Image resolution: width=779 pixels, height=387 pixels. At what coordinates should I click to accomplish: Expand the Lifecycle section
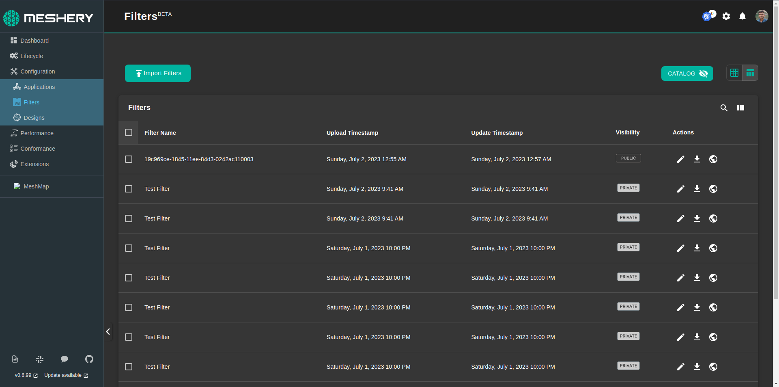tap(32, 56)
